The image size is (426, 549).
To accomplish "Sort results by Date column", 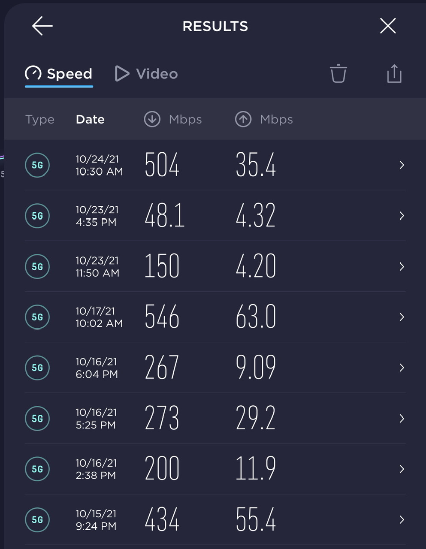I will (x=90, y=119).
